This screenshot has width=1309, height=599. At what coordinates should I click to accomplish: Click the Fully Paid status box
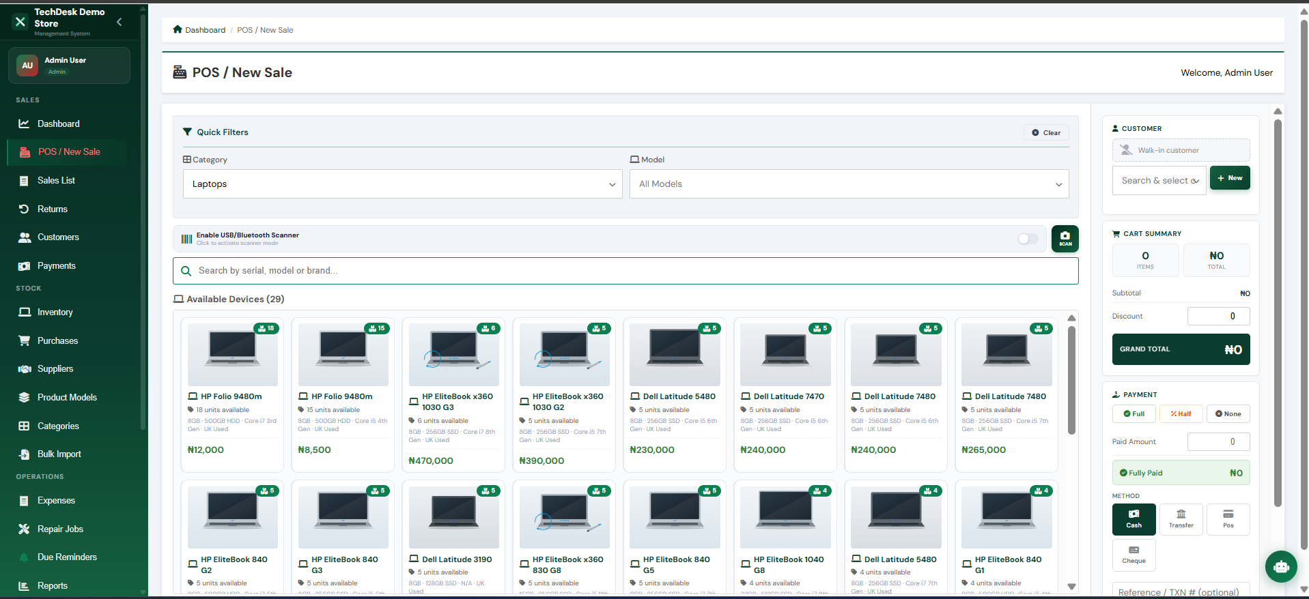coord(1181,473)
